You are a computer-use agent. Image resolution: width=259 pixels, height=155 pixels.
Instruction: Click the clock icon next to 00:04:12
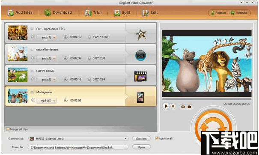coord(65,37)
